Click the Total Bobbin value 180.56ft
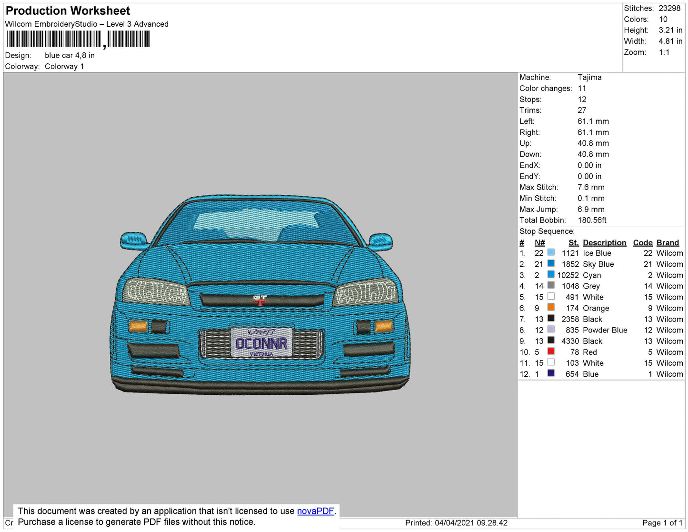 pyautogui.click(x=592, y=220)
